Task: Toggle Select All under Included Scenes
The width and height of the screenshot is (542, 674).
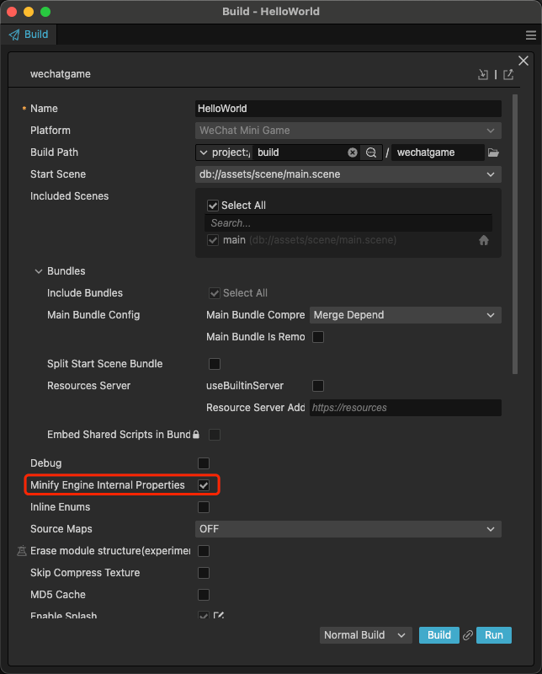Action: (213, 206)
